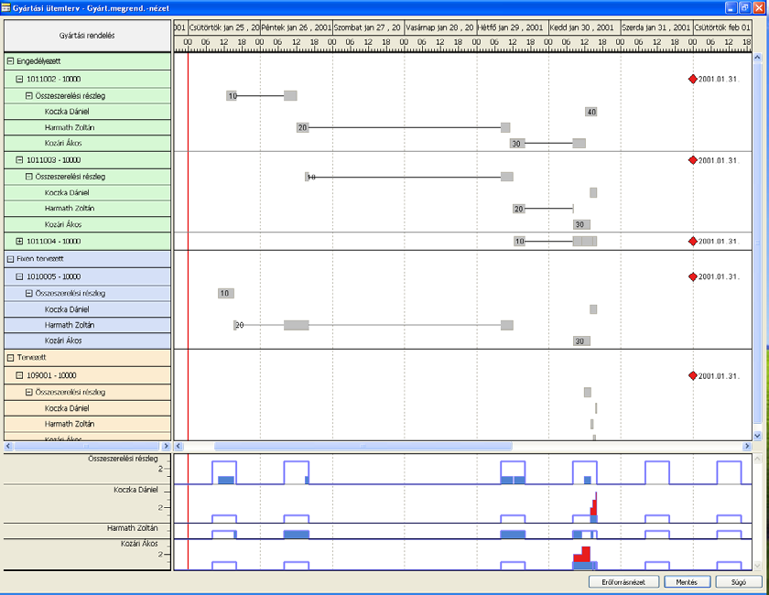The height and width of the screenshot is (595, 769).
Task: Select the Koczka Dániel row under order 109001
Action: [87, 408]
